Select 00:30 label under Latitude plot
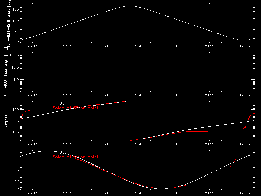The image size is (261, 196). click(245, 193)
